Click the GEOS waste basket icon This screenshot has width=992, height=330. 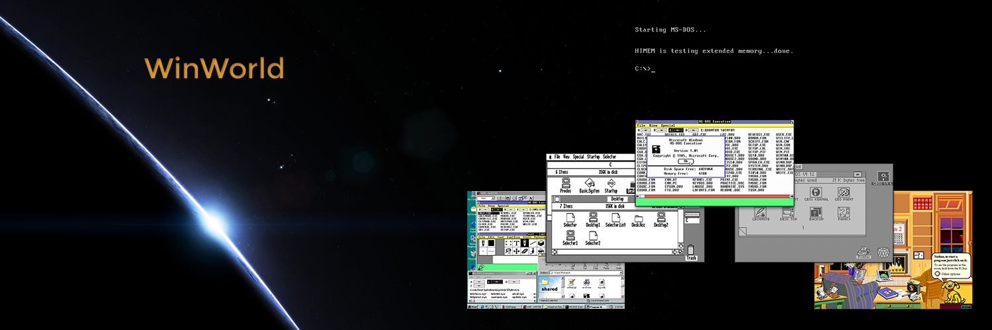click(x=883, y=252)
